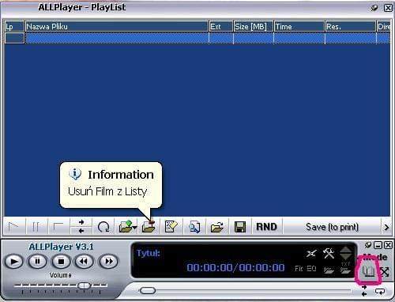Click the add film folder icon with green arrow
The width and height of the screenshot is (395, 302).
pos(126,227)
